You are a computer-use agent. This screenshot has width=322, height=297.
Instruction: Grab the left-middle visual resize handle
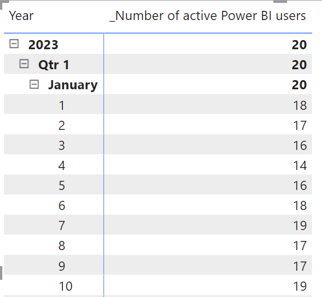(x=1, y=273)
